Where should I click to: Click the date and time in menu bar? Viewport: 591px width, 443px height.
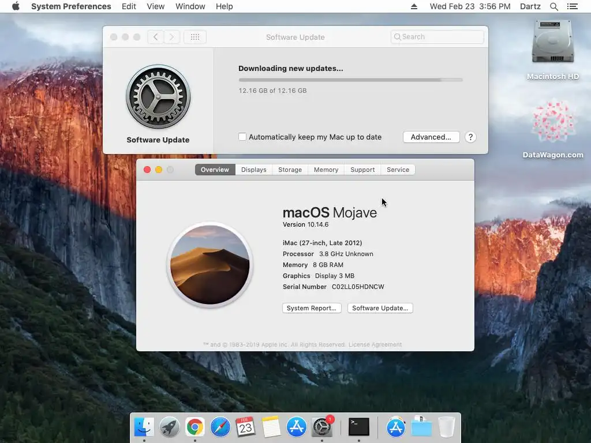tap(470, 6)
